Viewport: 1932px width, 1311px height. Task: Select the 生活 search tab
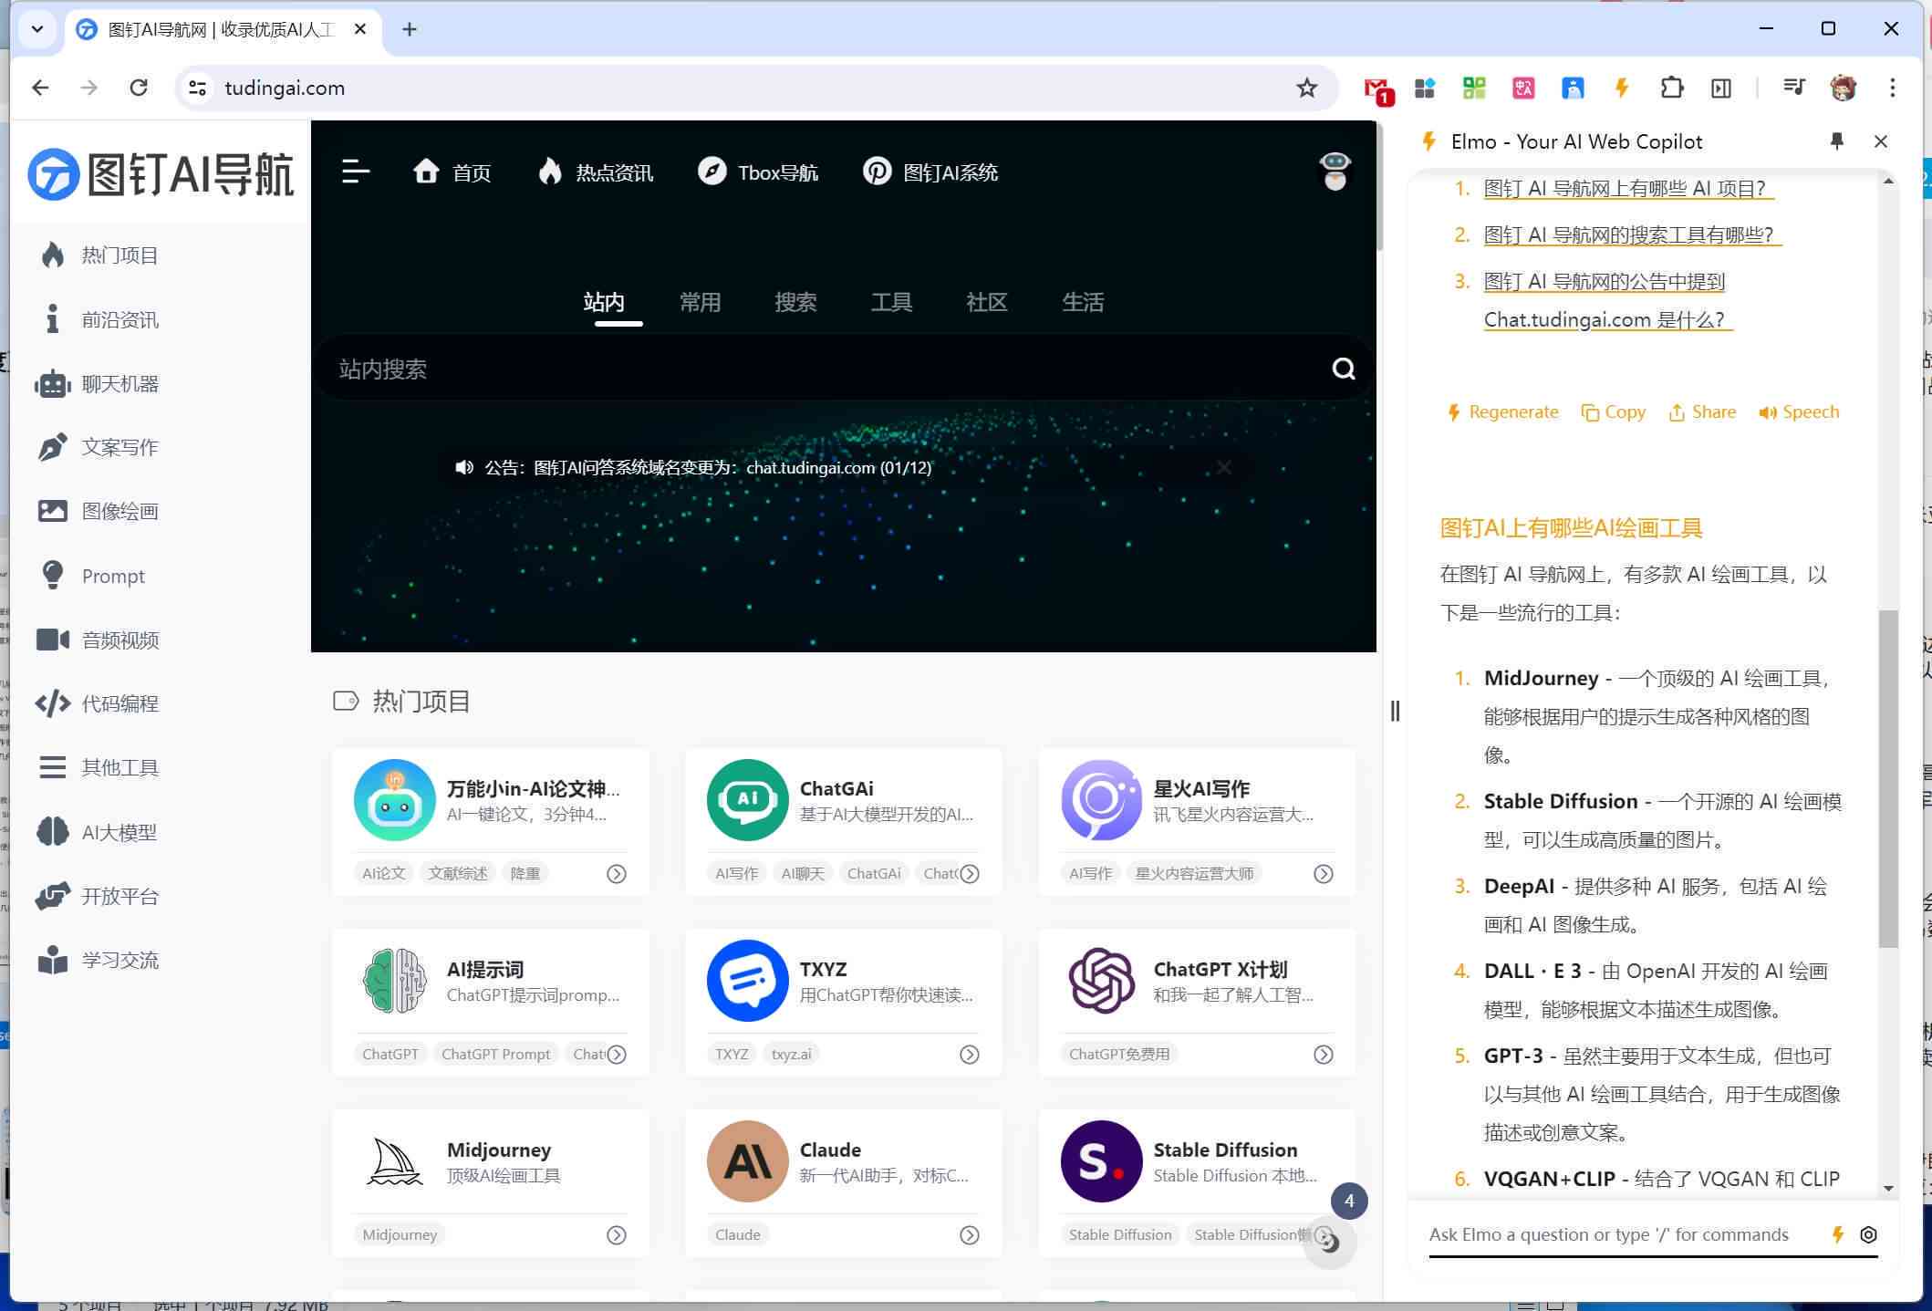(x=1083, y=302)
